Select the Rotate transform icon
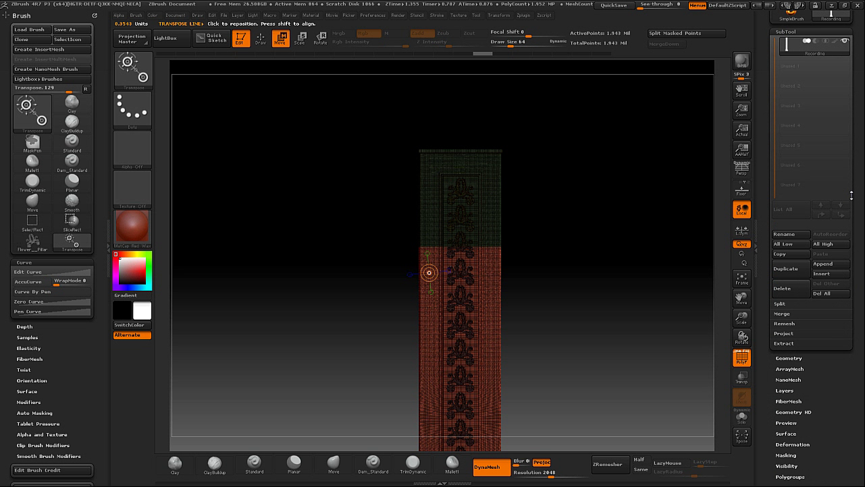Viewport: 865px width, 487px height. pyautogui.click(x=321, y=38)
